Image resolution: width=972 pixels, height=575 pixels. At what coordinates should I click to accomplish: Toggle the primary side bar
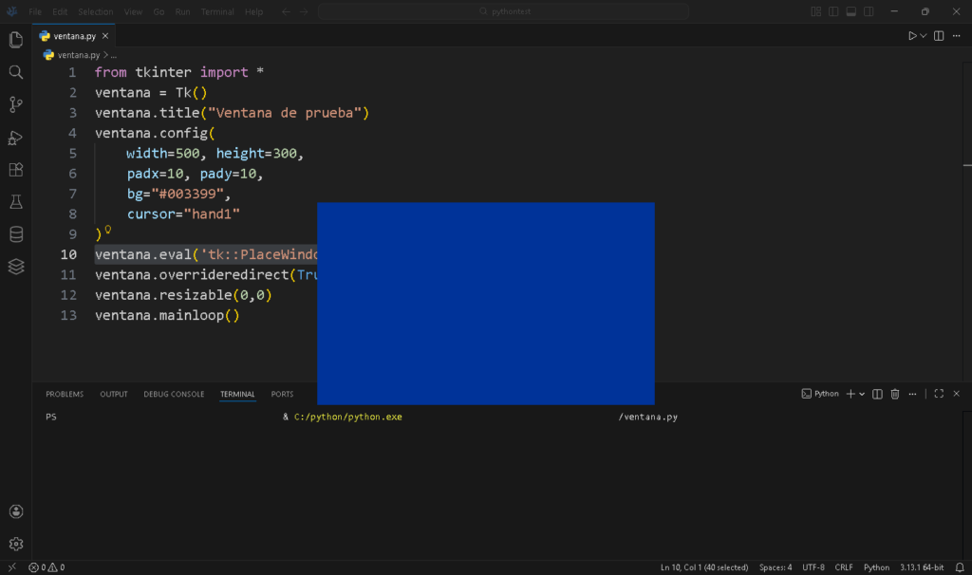(833, 11)
